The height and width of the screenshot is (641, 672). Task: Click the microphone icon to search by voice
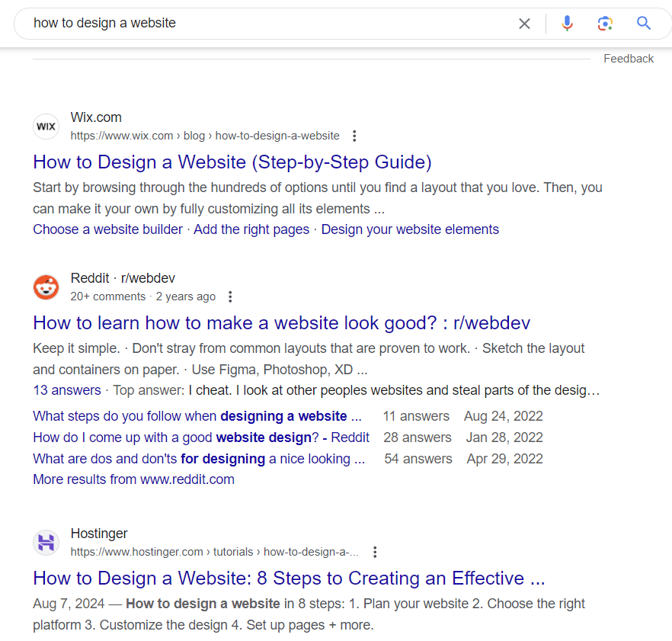coord(567,24)
